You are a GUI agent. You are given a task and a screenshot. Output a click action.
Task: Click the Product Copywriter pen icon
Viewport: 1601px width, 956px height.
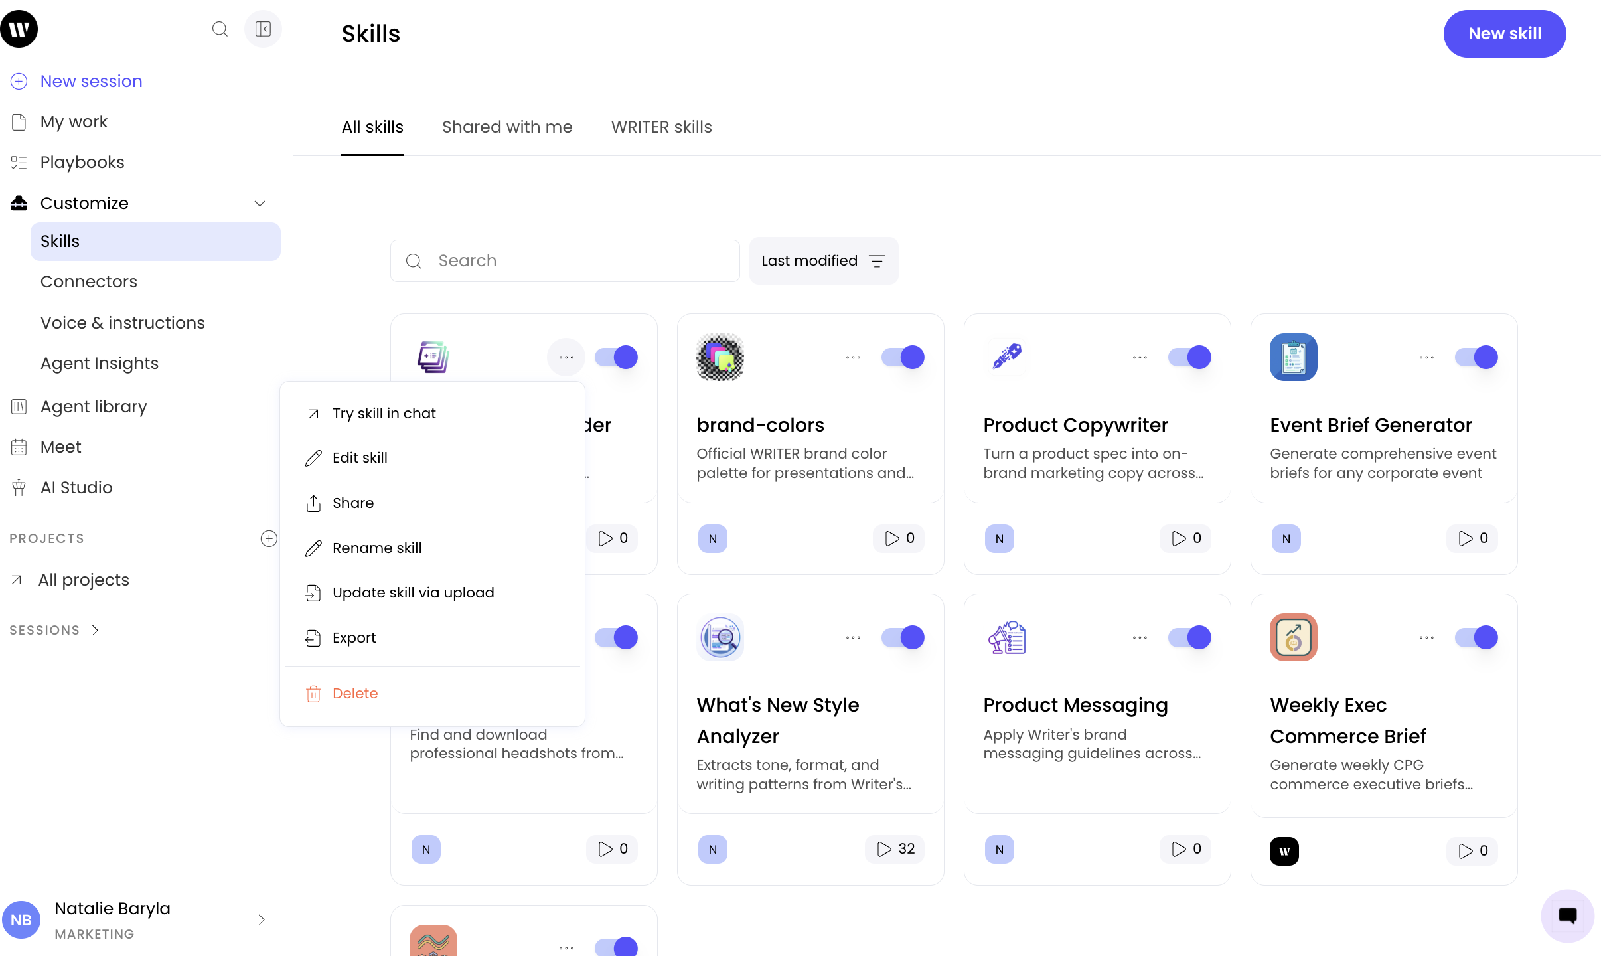tap(1007, 357)
